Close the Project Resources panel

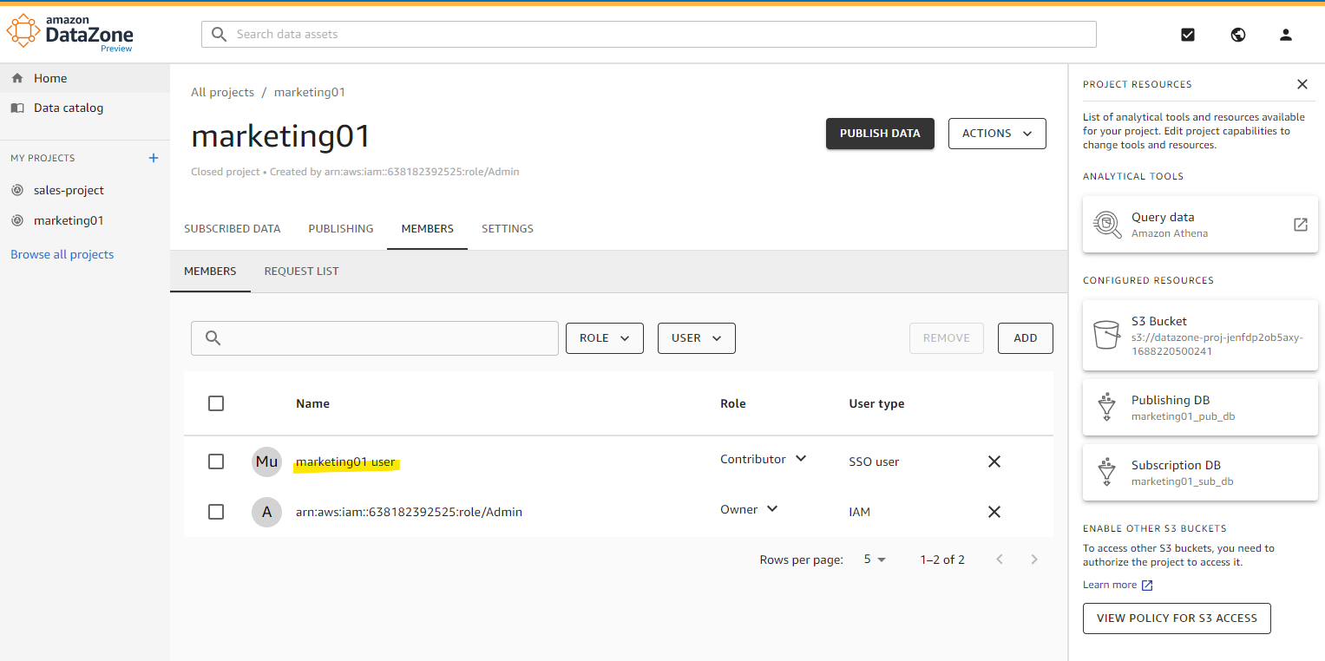tap(1302, 84)
